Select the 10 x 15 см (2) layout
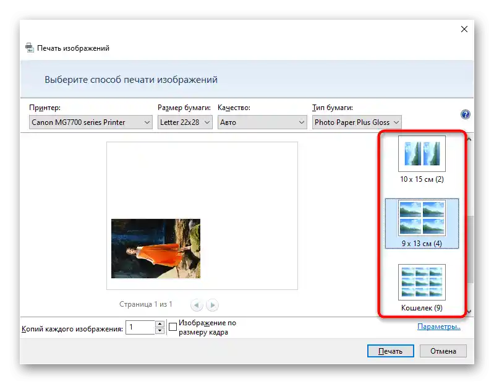The image size is (494, 384). tap(422, 160)
